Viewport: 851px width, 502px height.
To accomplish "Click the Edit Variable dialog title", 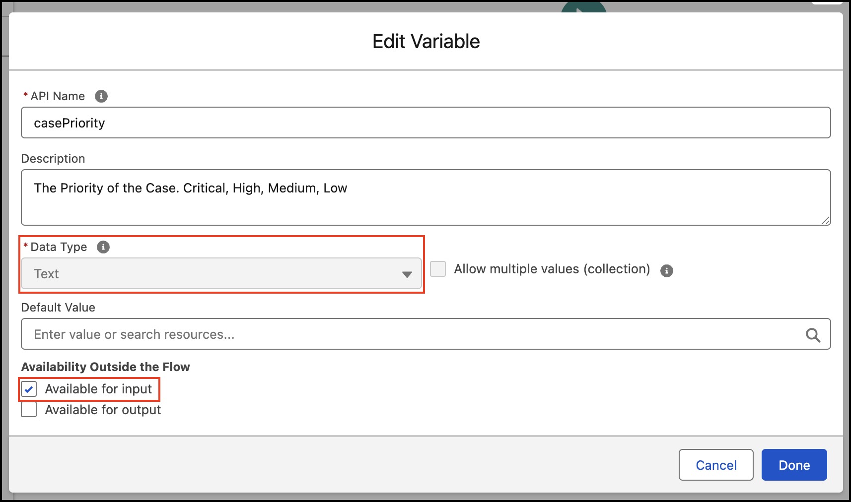I will (x=426, y=41).
